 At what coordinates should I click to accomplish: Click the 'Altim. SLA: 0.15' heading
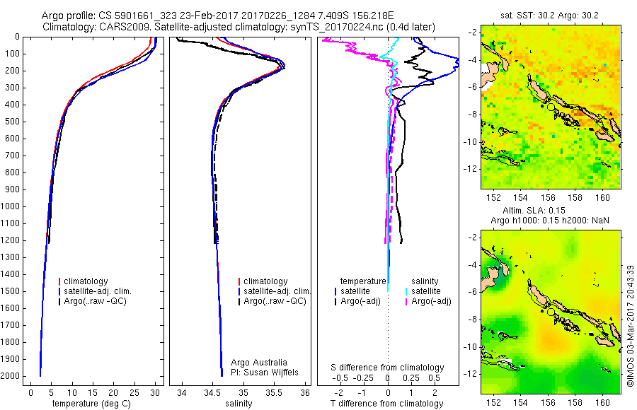pos(534,211)
